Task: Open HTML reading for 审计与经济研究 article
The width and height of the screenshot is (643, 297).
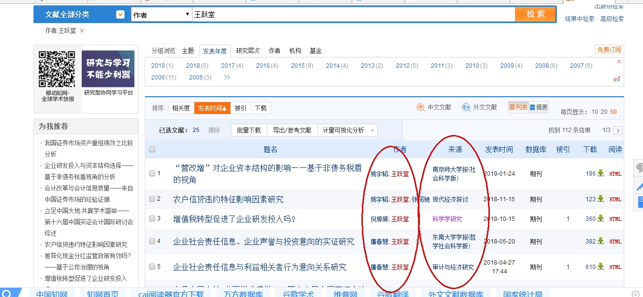Action: pyautogui.click(x=615, y=268)
